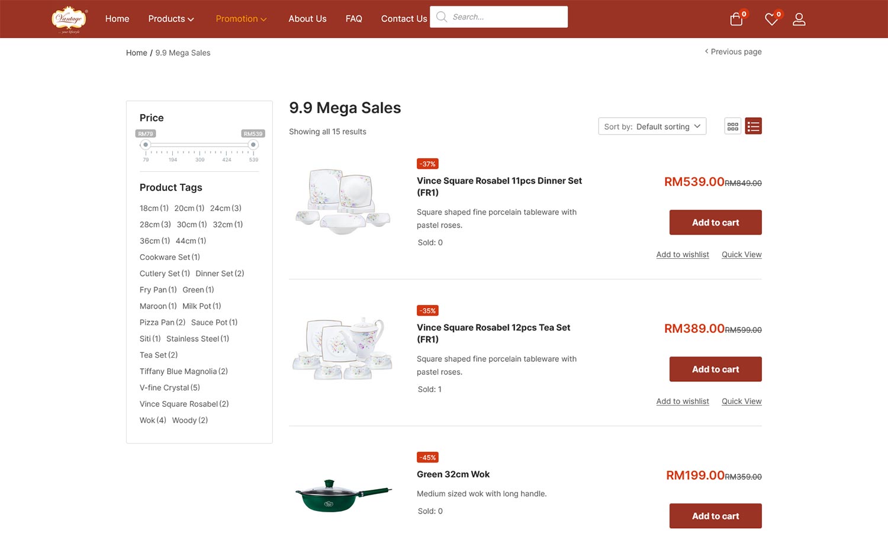Click the minimum price slider handle
Image resolution: width=888 pixels, height=533 pixels.
146,145
